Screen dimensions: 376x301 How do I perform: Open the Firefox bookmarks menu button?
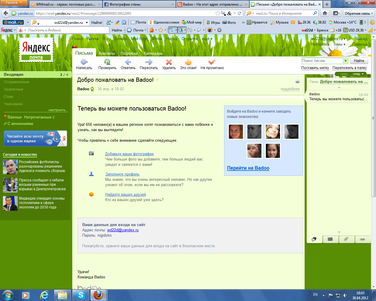(x=336, y=13)
